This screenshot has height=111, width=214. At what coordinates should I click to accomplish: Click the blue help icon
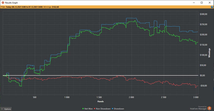[x=212, y=7]
